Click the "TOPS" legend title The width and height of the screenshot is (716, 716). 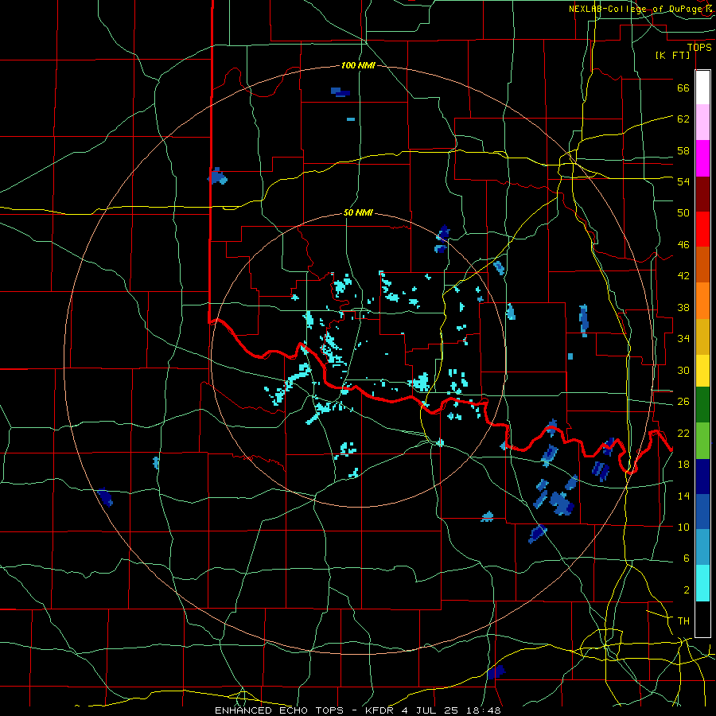[699, 47]
